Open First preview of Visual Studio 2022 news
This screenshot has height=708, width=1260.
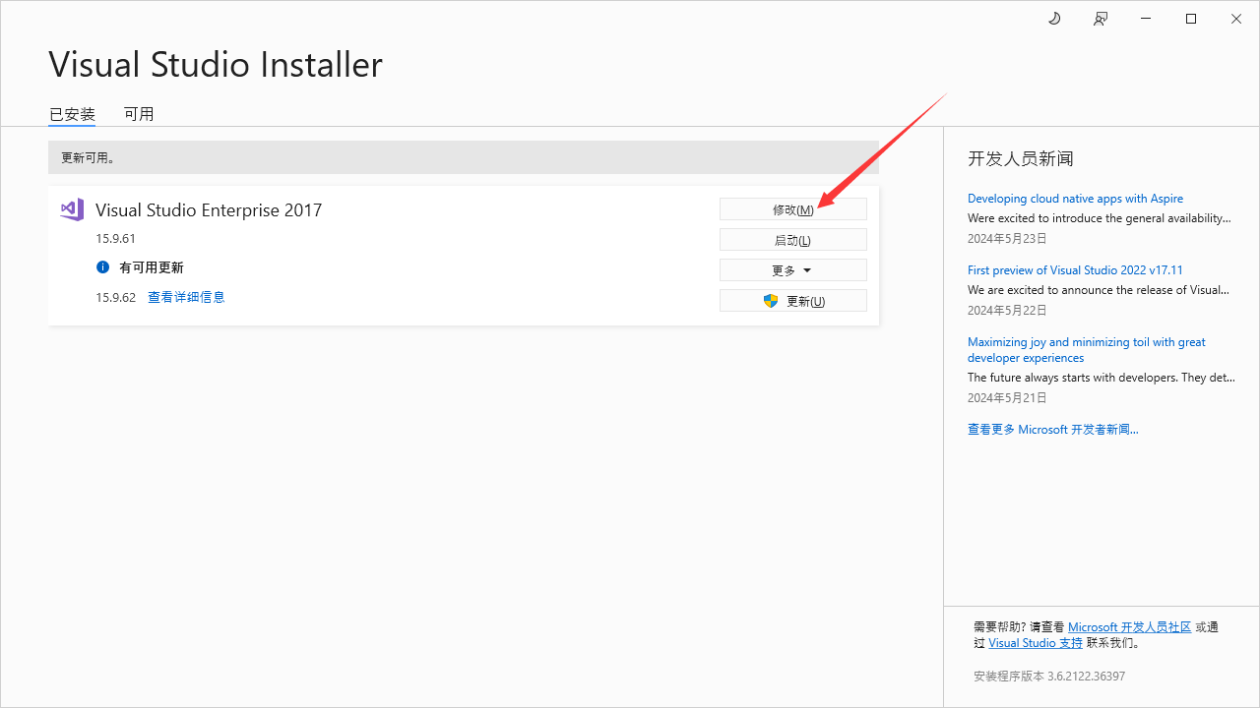pos(1075,270)
